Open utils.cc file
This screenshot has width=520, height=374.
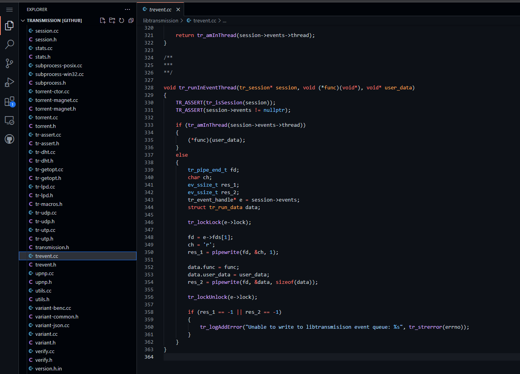[x=78, y=291]
